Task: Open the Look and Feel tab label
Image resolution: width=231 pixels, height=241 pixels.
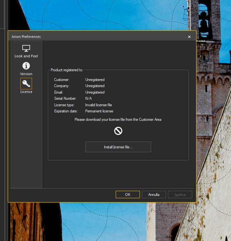Action: coord(26,56)
